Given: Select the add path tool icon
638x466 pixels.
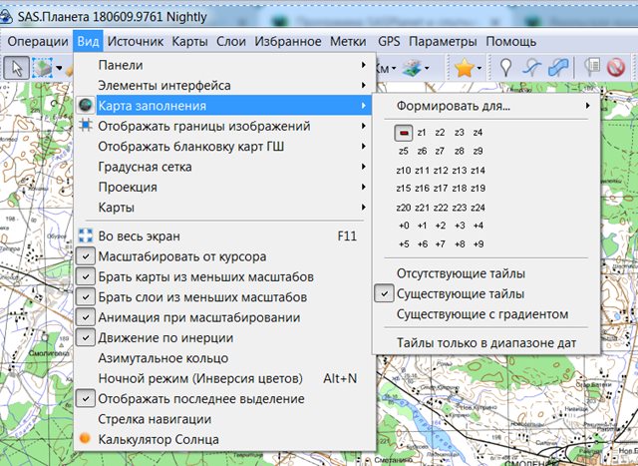Looking at the screenshot, I should click(x=532, y=68).
